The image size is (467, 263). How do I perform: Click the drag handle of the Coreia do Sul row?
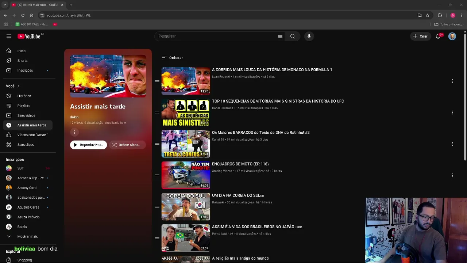coord(157,207)
